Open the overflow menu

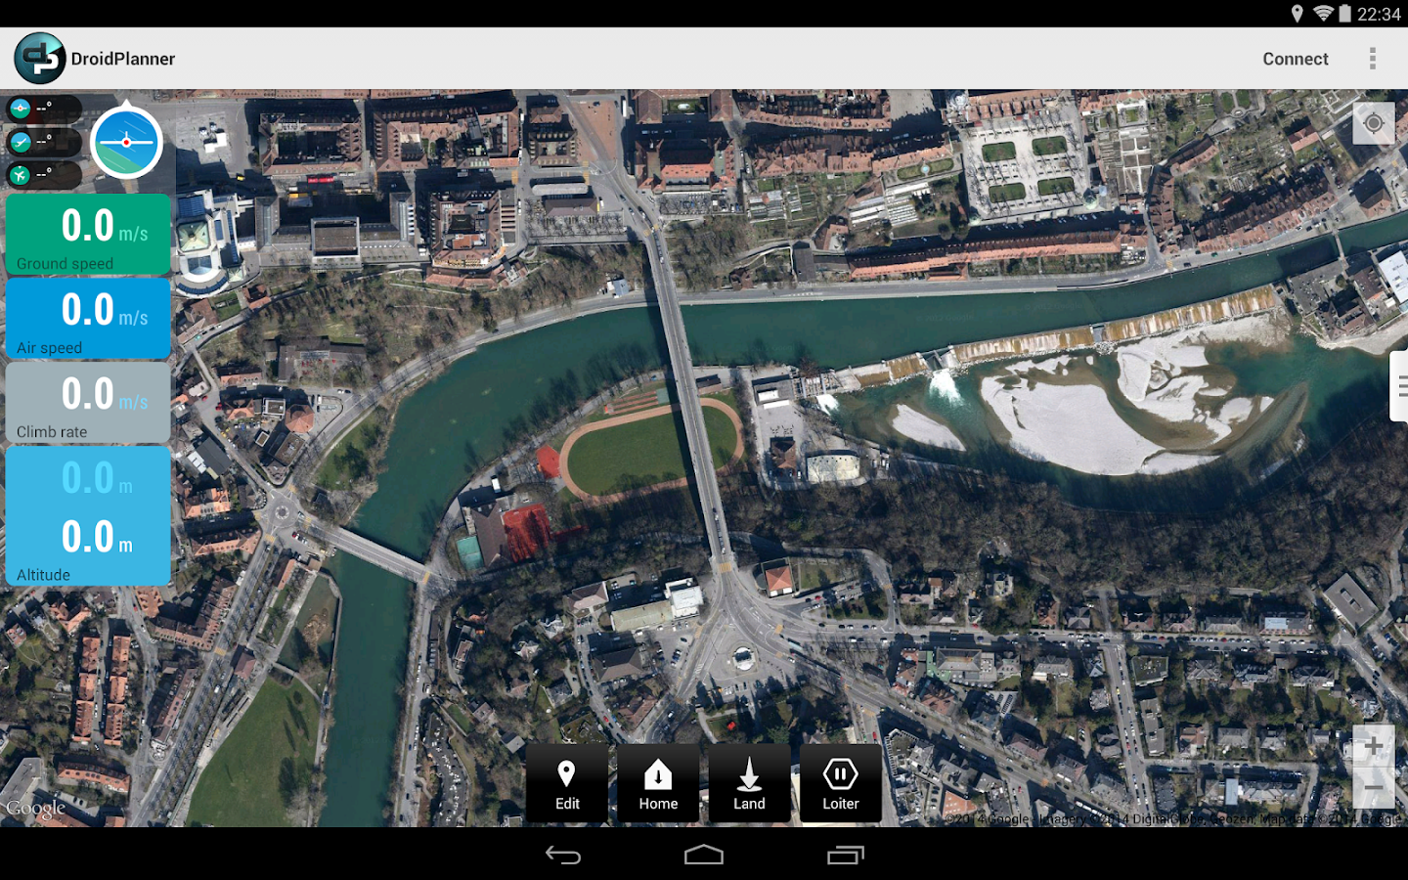[x=1374, y=59]
